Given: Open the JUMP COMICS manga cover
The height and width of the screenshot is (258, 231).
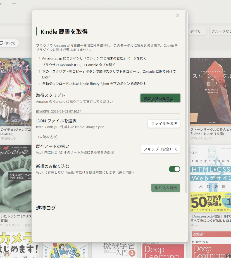Looking at the screenshot, I should pyautogui.click(x=16, y=92).
